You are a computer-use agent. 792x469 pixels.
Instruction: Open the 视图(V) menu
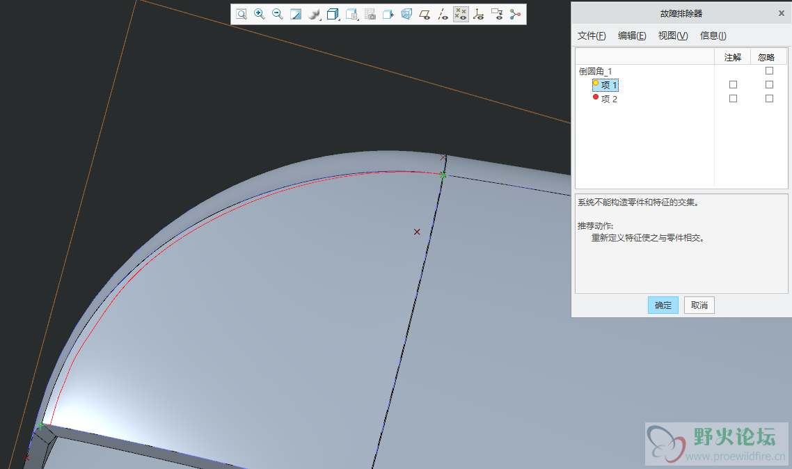pos(673,36)
